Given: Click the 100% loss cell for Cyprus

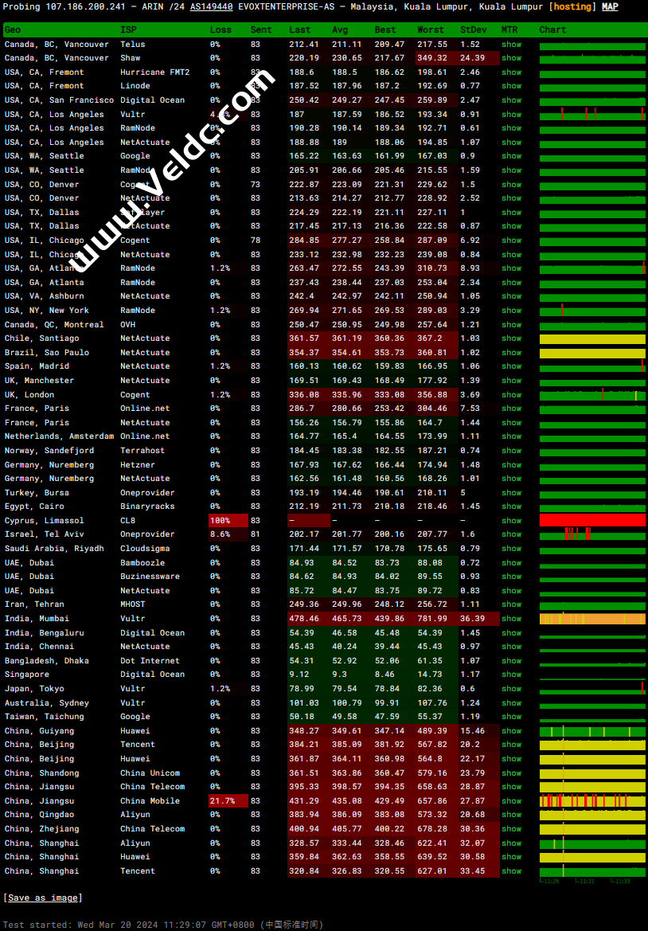Looking at the screenshot, I should click(228, 520).
